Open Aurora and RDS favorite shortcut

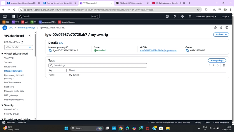tap(47, 22)
